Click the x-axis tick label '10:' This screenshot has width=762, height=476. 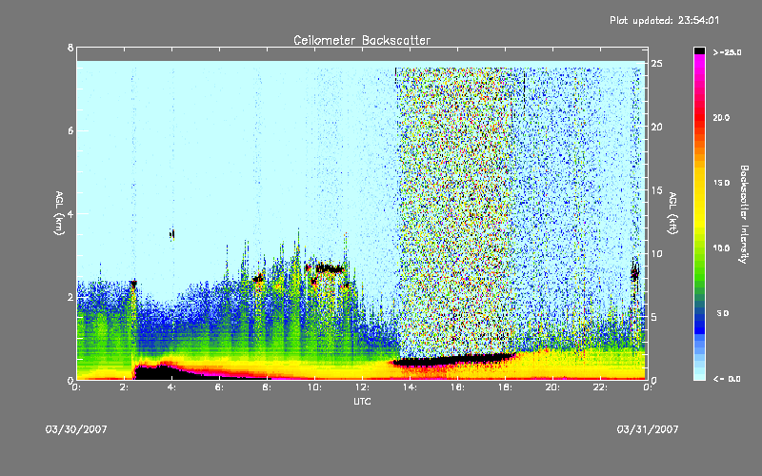click(x=315, y=387)
